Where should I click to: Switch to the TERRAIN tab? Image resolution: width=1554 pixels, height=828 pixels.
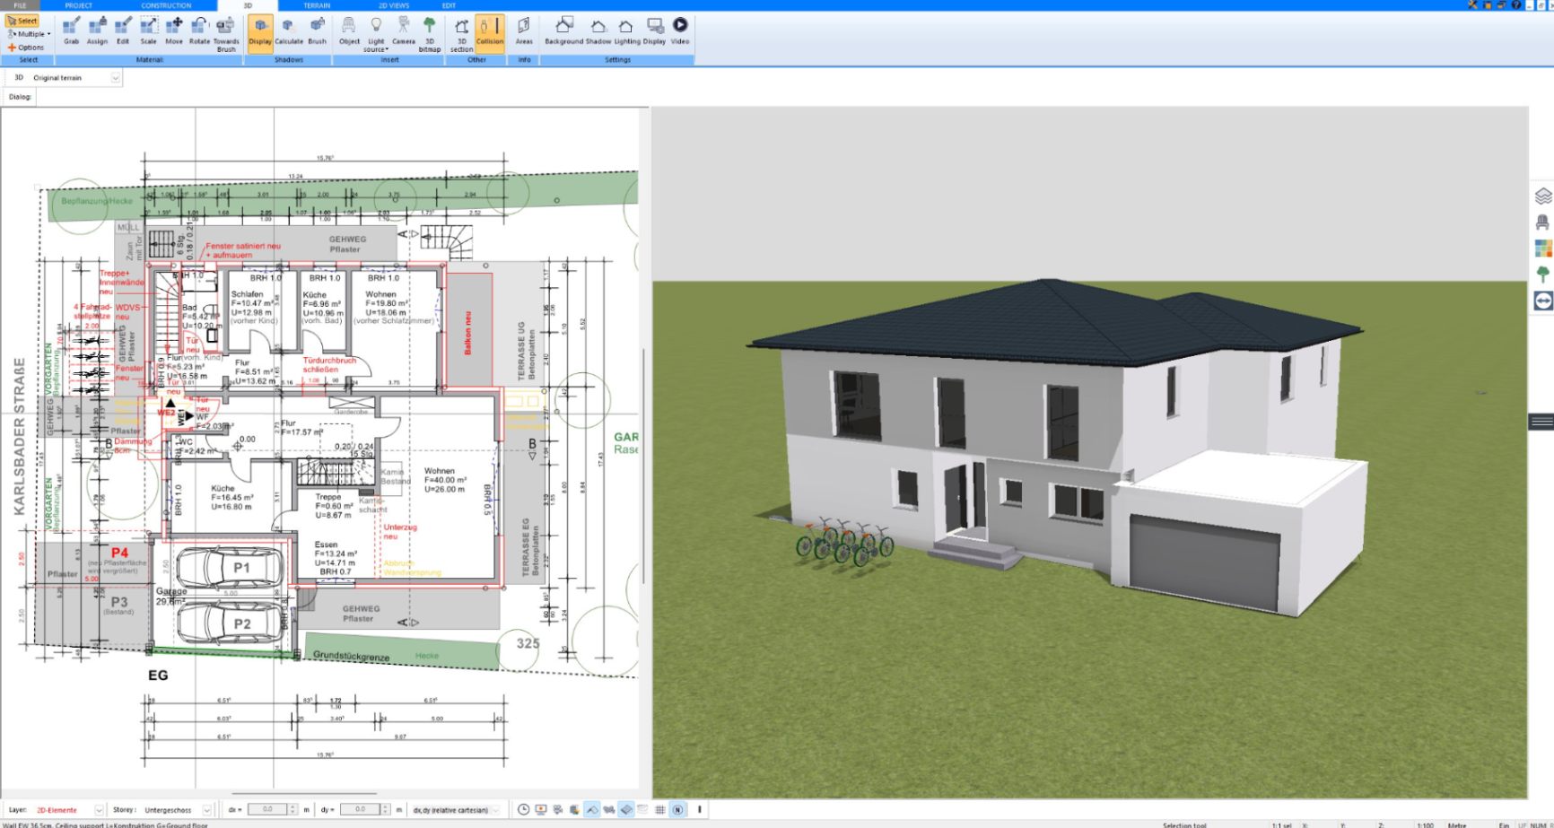click(x=317, y=5)
